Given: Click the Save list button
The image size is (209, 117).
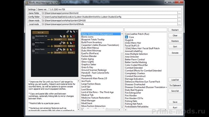Looking at the screenshot, I should coord(175,91).
